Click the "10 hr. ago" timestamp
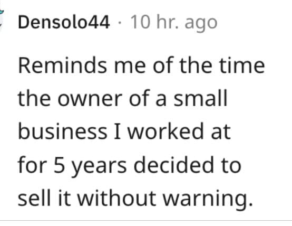Viewport: 292px width, 226px height. [x=174, y=23]
